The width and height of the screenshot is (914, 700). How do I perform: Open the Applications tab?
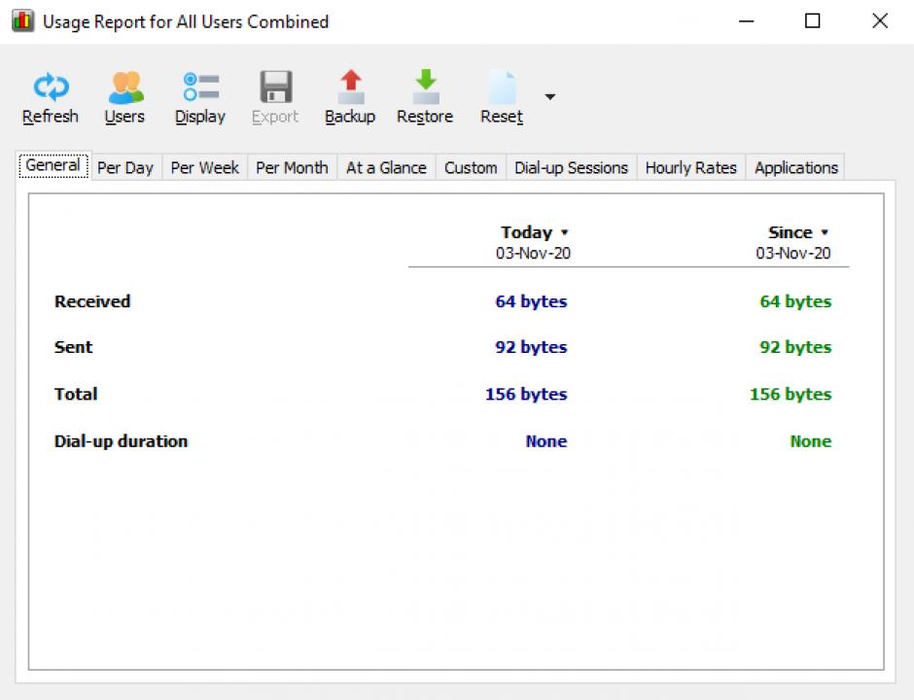coord(796,168)
